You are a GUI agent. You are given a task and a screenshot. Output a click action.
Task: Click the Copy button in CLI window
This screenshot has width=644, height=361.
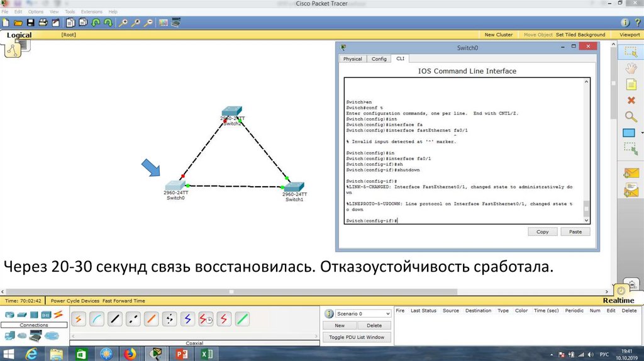coord(543,231)
